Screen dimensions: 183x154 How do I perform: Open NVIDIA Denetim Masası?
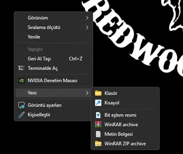tap(53, 81)
